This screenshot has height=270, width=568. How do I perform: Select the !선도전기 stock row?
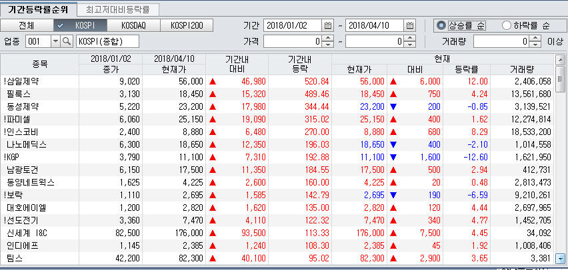277,221
